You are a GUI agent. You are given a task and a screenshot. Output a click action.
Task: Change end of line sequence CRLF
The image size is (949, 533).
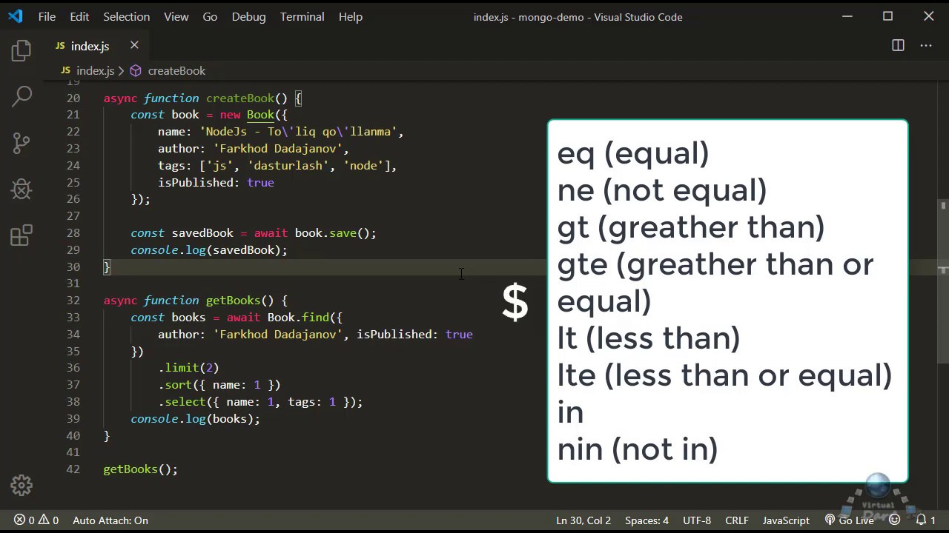737,520
